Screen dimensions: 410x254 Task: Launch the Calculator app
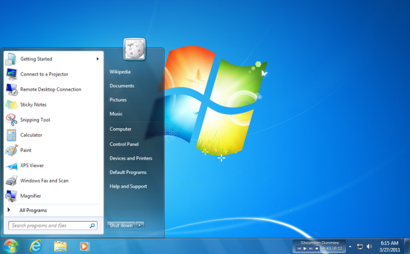[31, 135]
